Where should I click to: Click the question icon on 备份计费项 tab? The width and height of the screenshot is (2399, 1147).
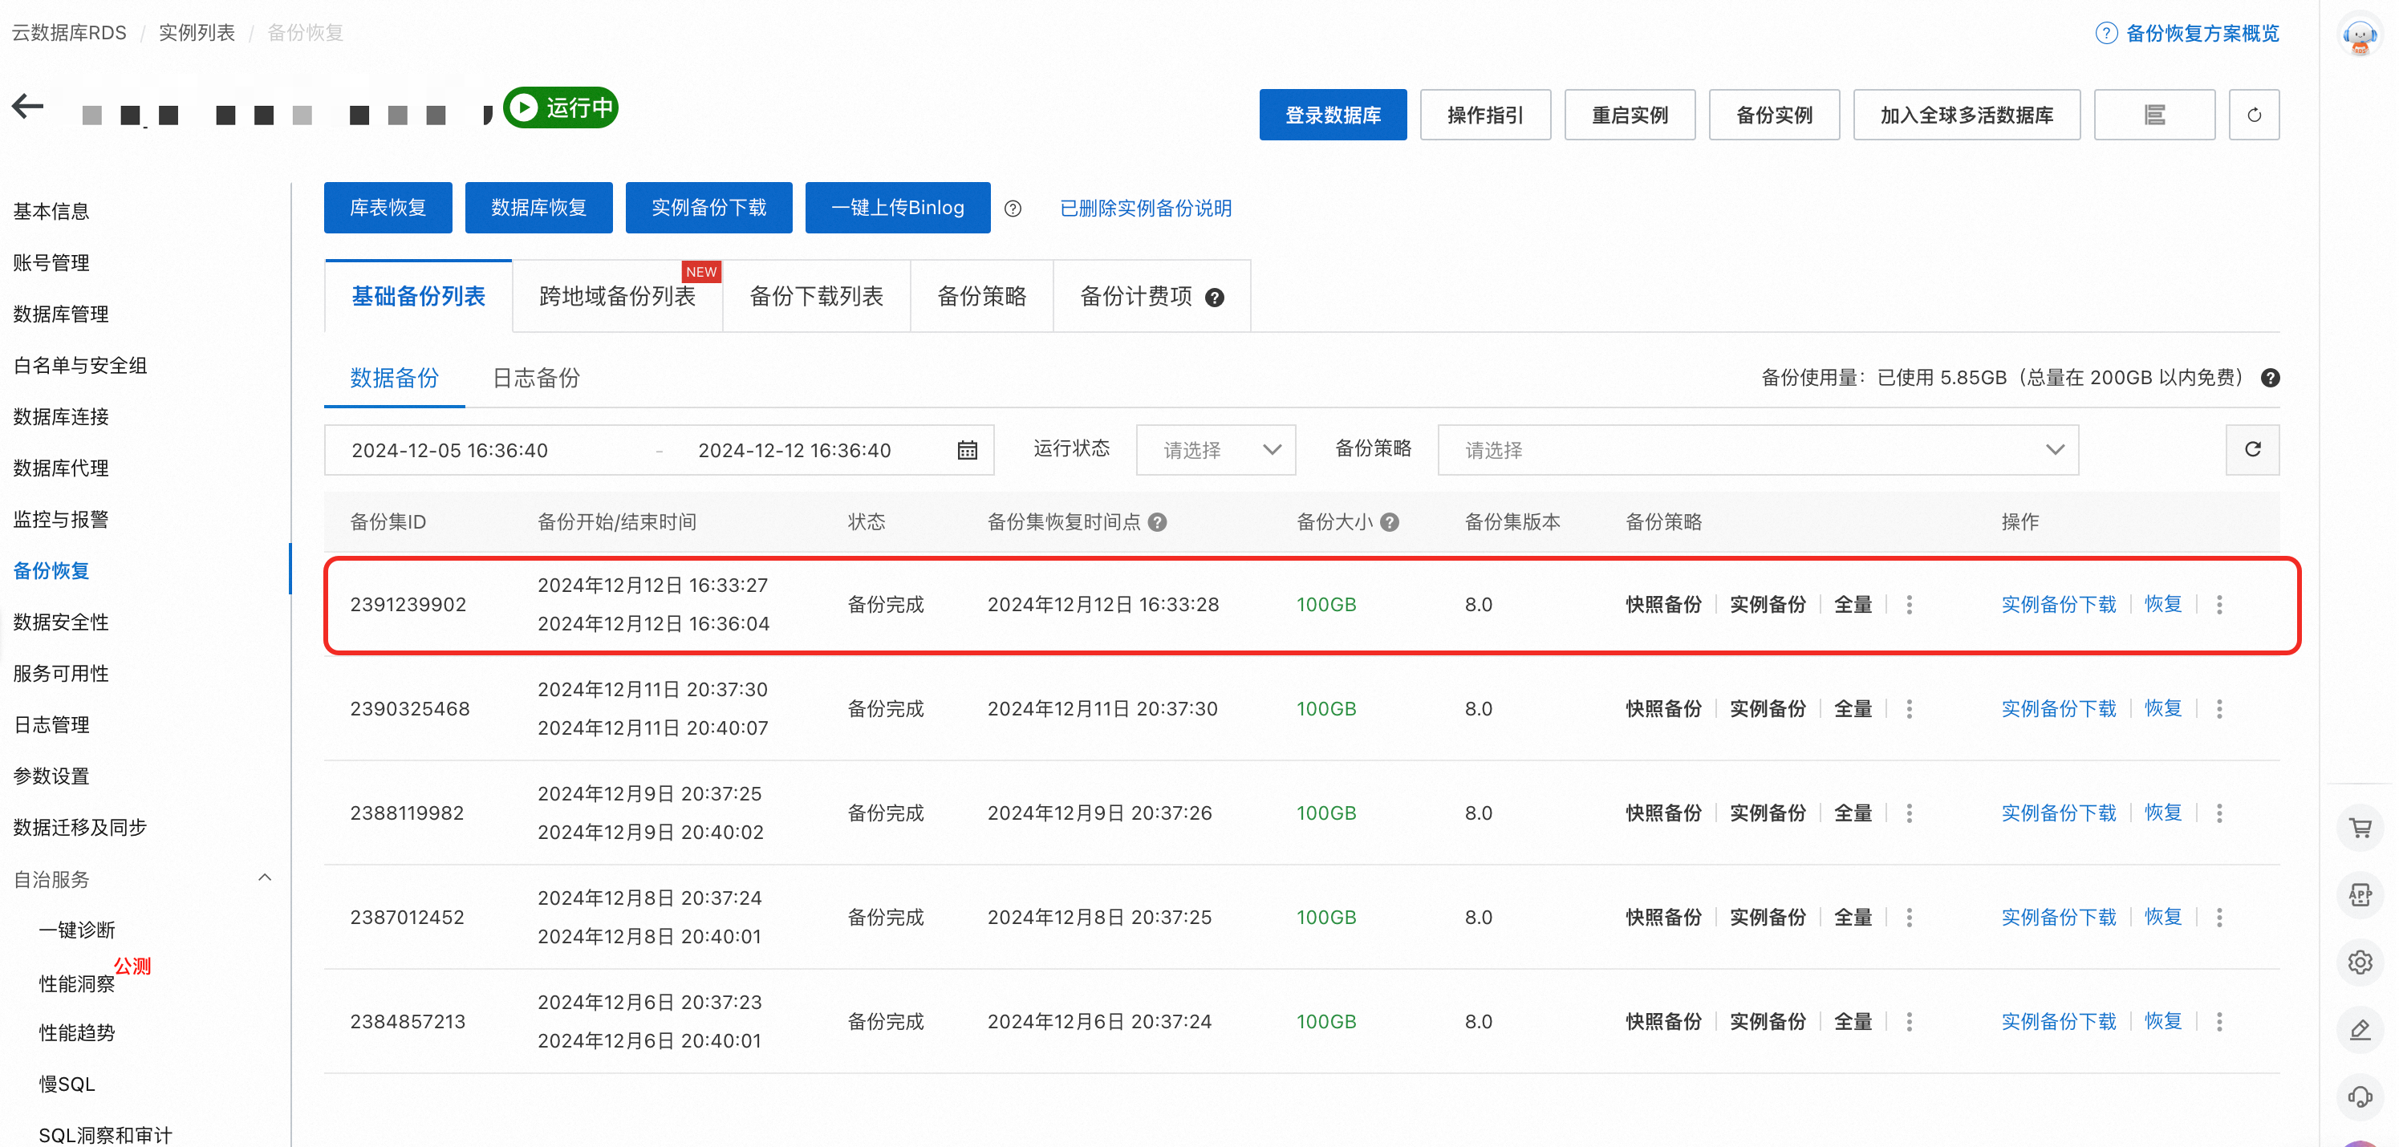[1215, 297]
